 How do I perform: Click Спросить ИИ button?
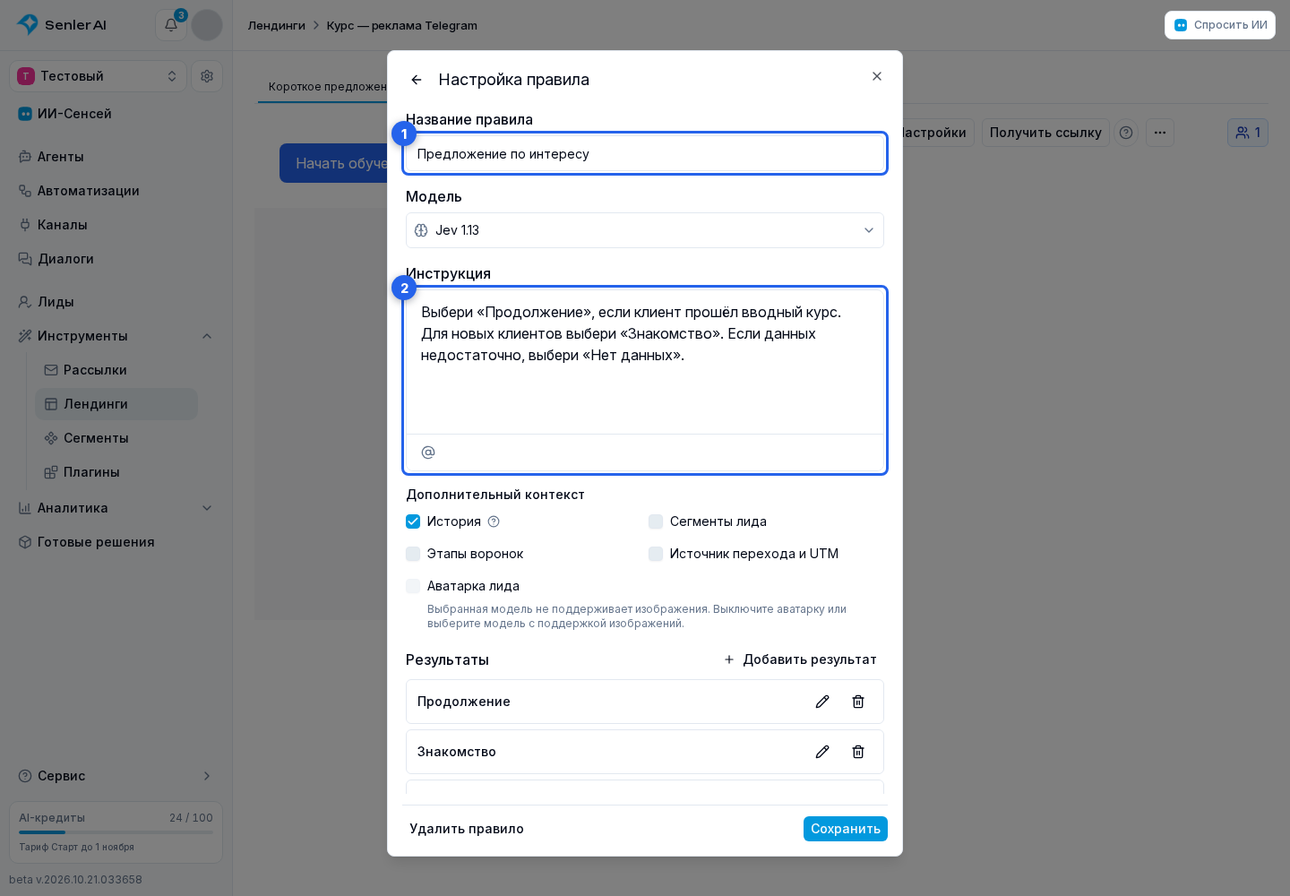[x=1220, y=25]
